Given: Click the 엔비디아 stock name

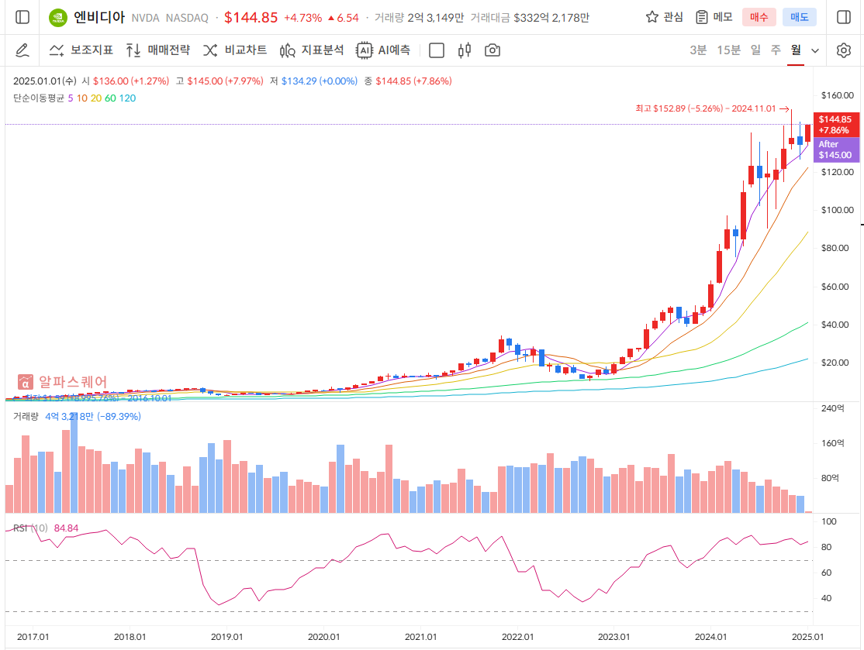Looking at the screenshot, I should [x=99, y=17].
